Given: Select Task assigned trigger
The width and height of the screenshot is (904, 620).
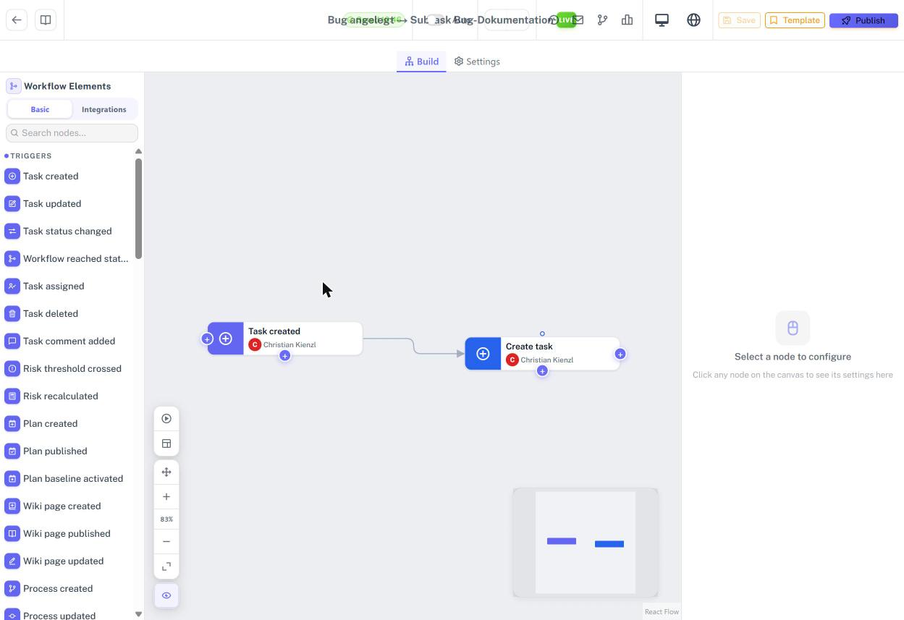Looking at the screenshot, I should pos(67,286).
